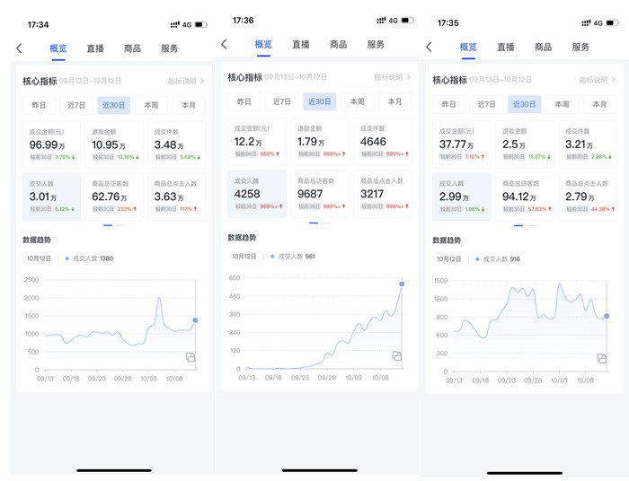
Task: Switch to 商品 tab on the 17:35 screen
Action: pyautogui.click(x=543, y=47)
